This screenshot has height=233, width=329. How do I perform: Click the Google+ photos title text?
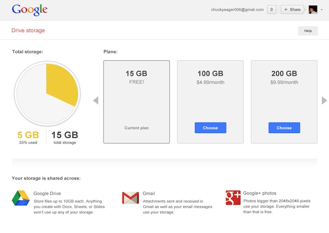click(x=260, y=193)
